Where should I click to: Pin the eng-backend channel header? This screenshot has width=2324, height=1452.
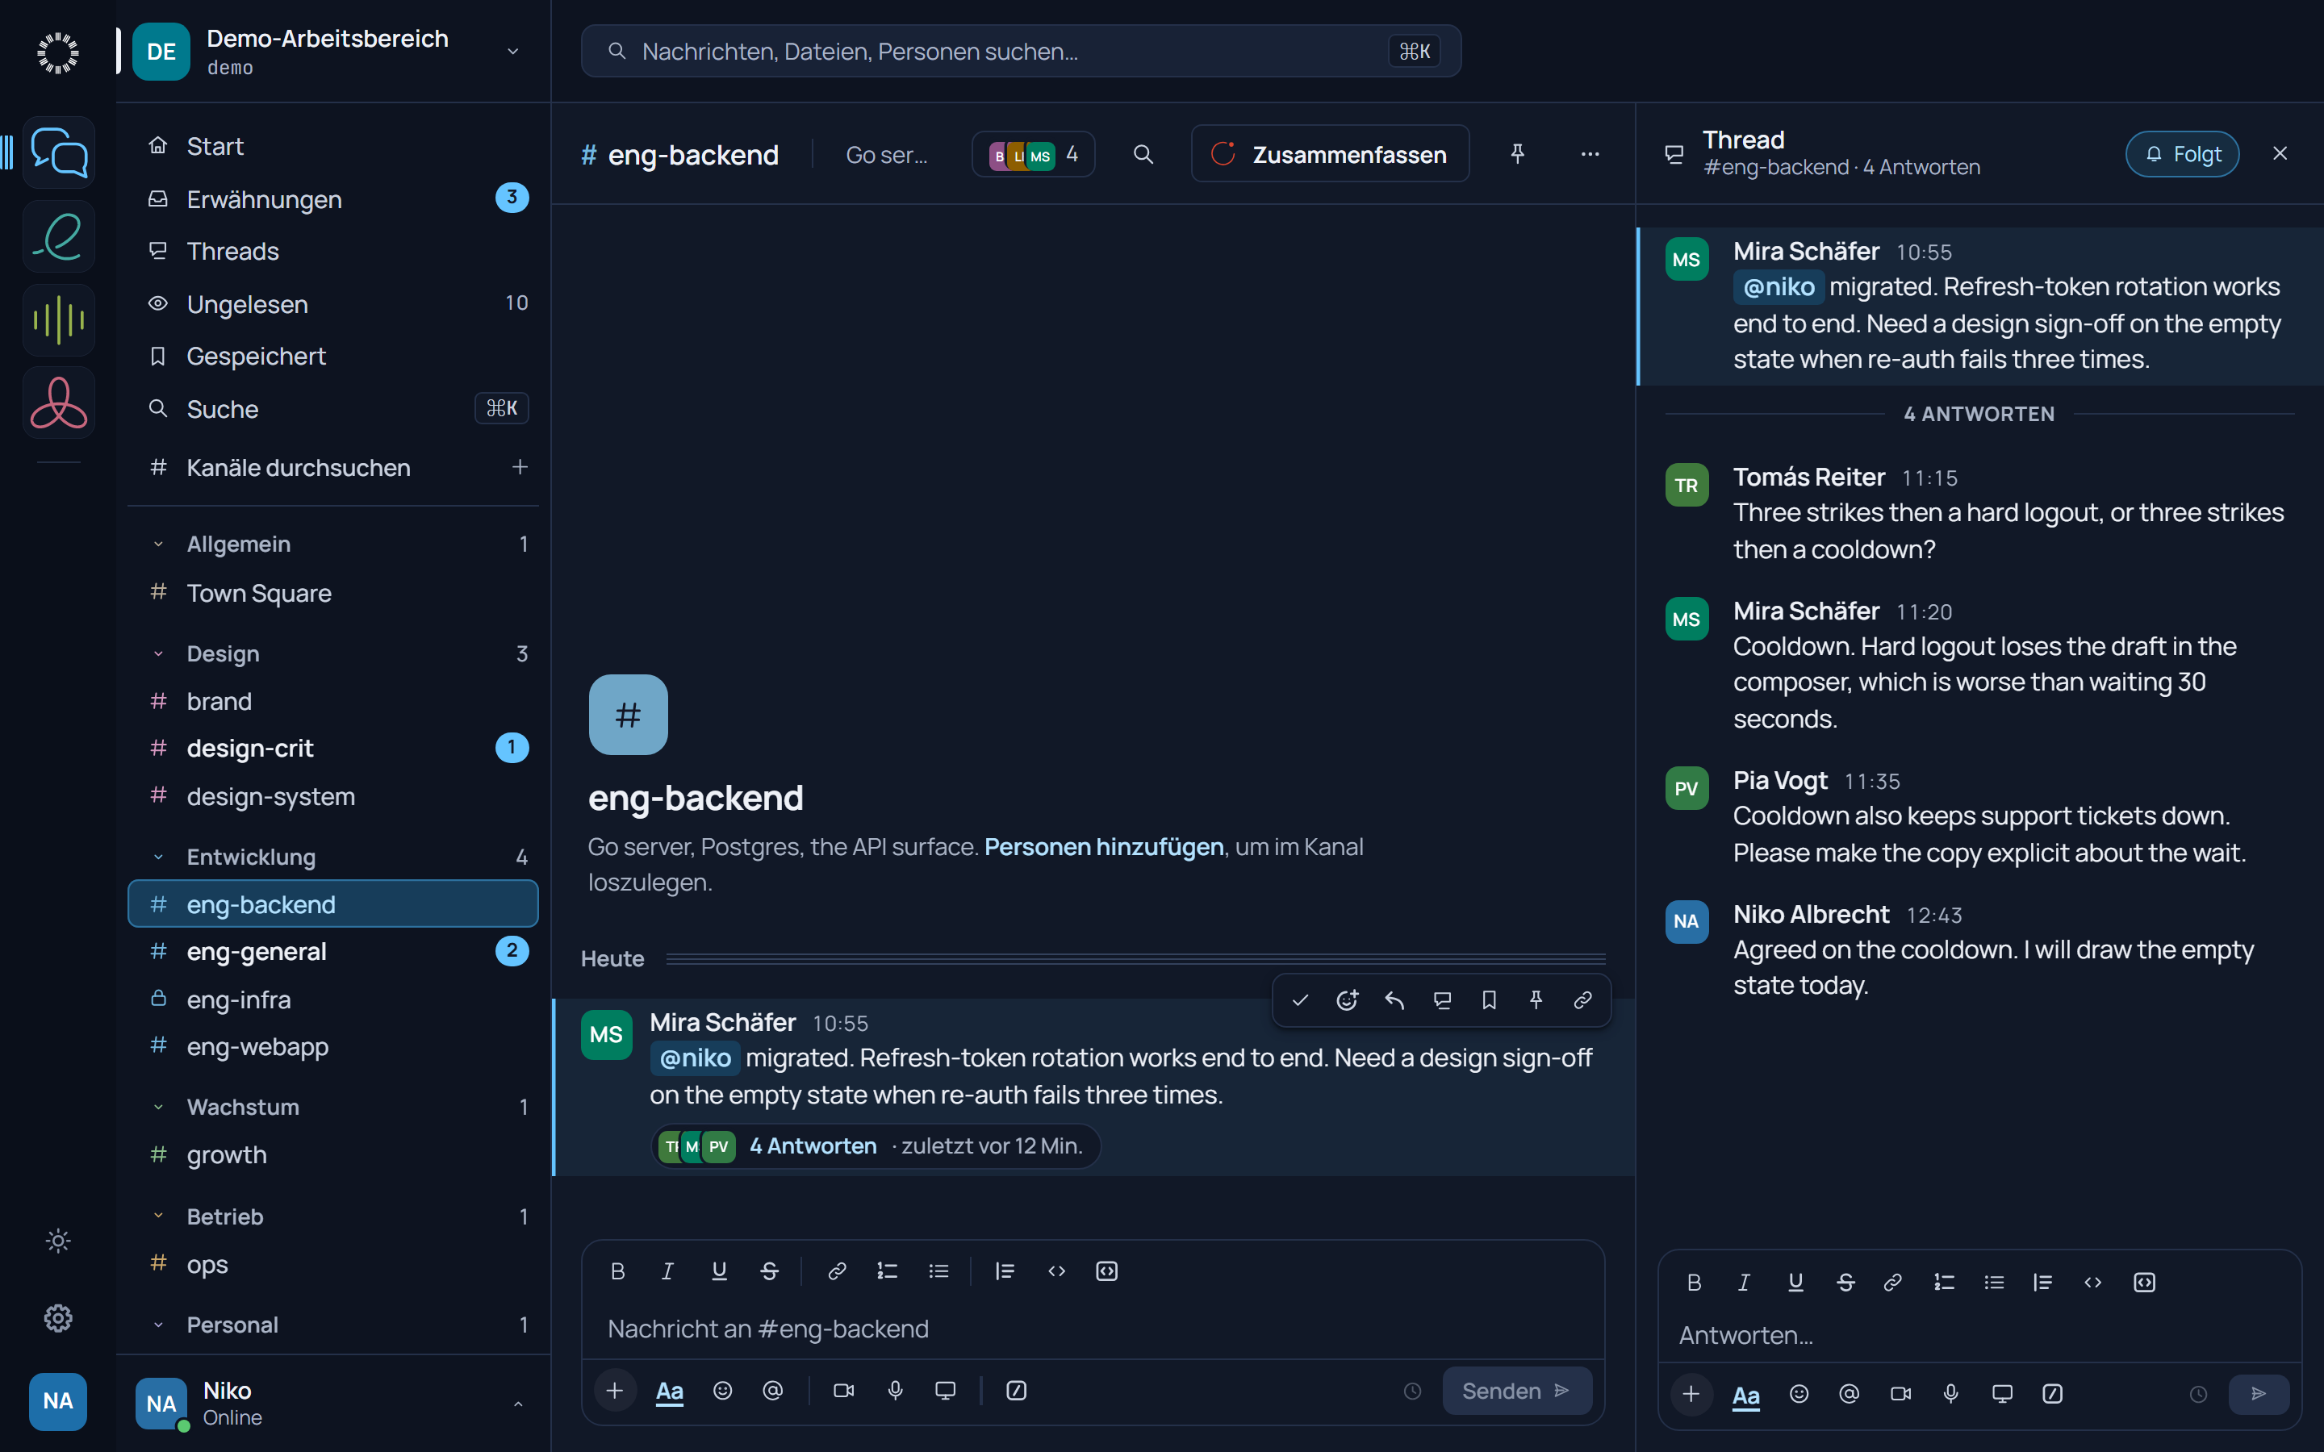(x=1517, y=155)
